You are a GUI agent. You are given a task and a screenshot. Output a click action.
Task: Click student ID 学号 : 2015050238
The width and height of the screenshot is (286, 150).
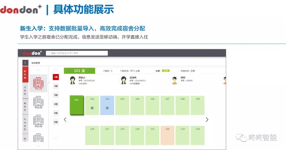tap(86, 81)
